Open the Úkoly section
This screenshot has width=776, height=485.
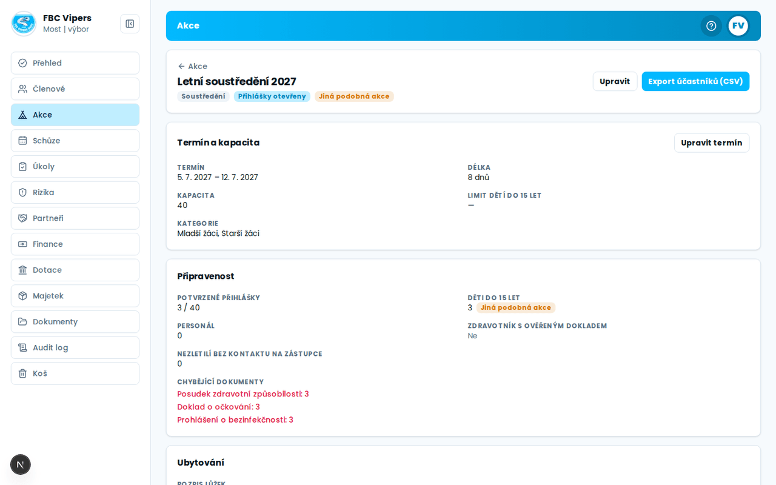75,167
